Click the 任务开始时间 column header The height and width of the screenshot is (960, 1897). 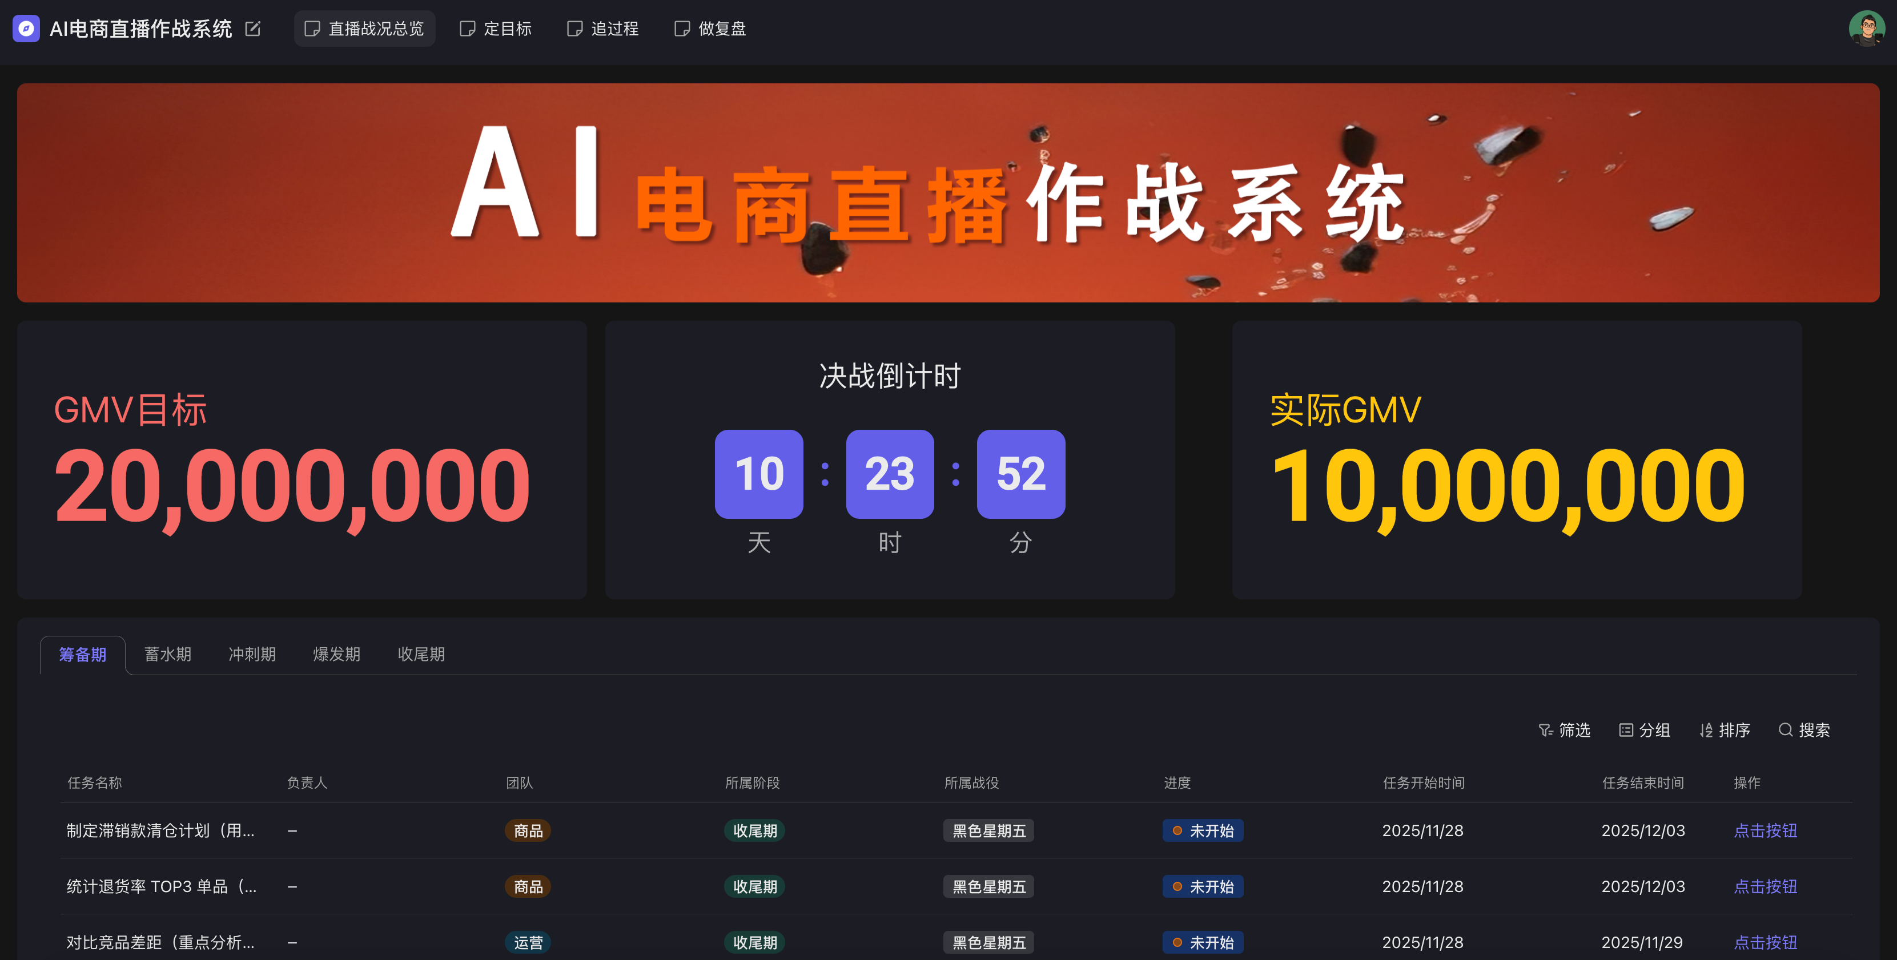point(1423,782)
